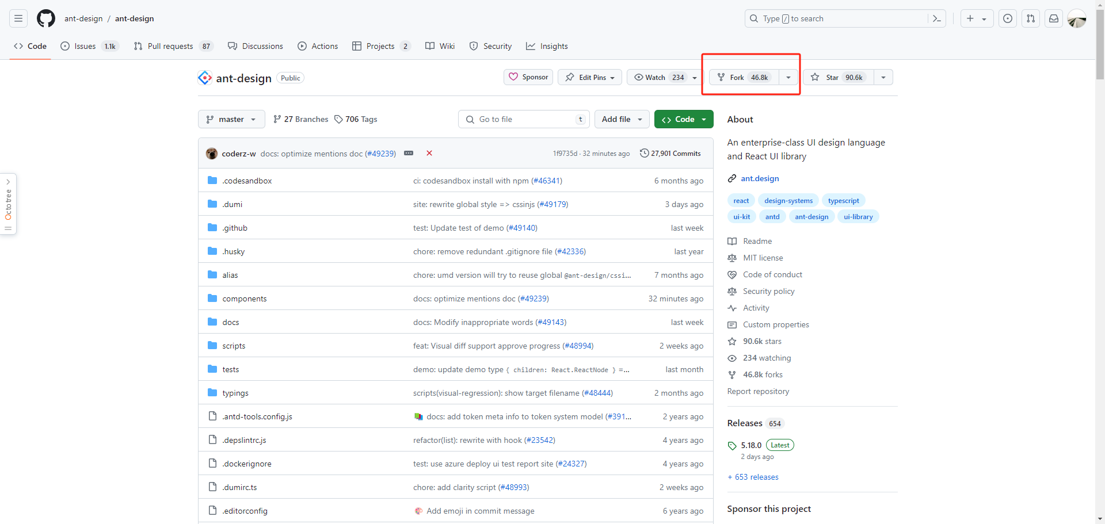
Task: Click the ant-design repository logo icon
Action: point(204,78)
